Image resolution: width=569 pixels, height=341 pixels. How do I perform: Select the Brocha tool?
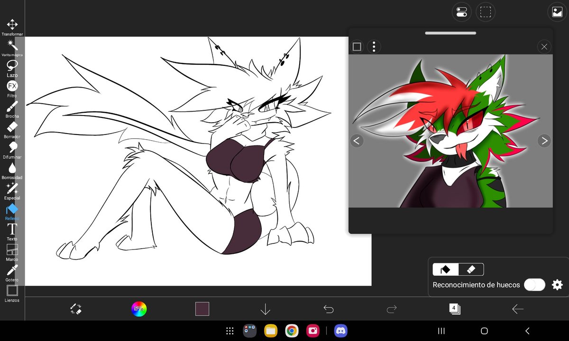[x=12, y=107]
